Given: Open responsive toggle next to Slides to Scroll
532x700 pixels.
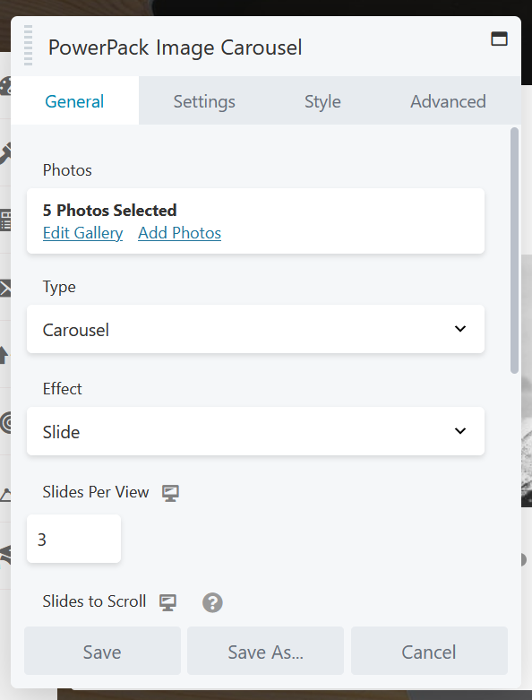Looking at the screenshot, I should coord(168,602).
